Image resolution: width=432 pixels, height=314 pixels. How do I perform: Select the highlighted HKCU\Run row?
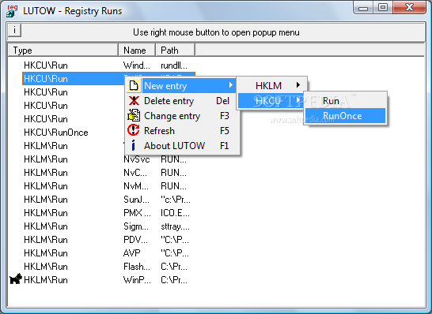point(74,79)
